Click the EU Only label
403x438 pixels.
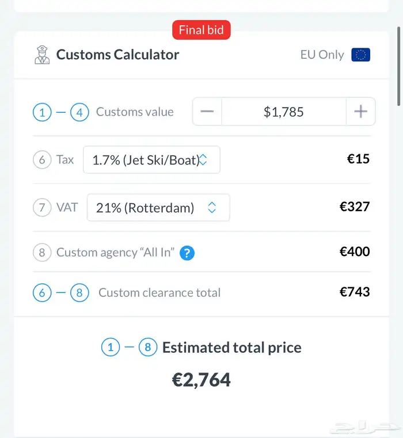click(322, 55)
